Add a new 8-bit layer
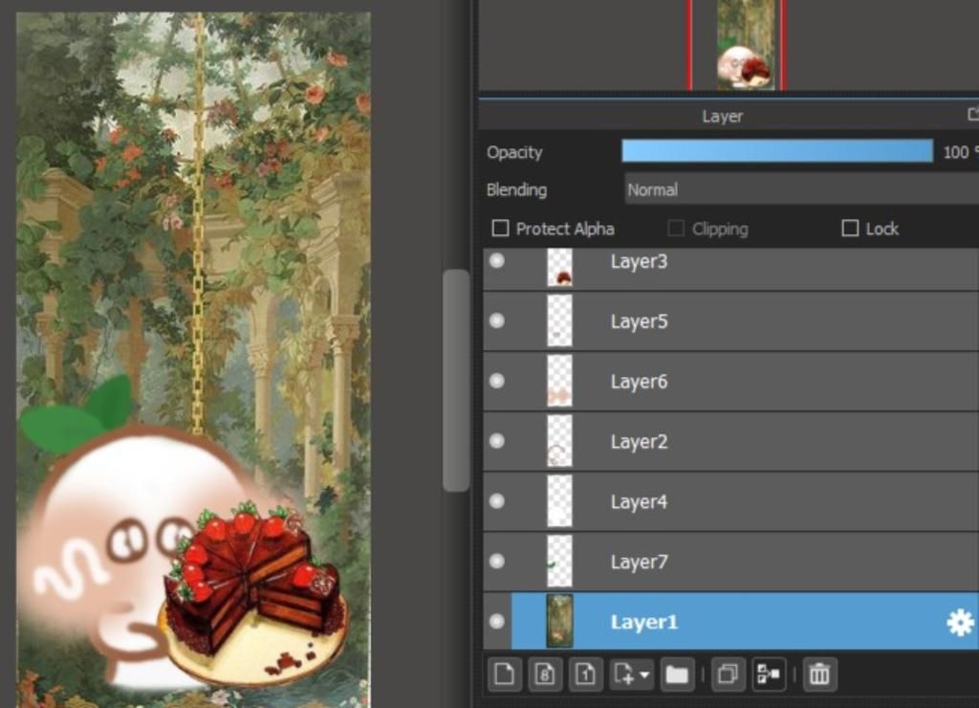The width and height of the screenshot is (979, 708). click(x=544, y=675)
